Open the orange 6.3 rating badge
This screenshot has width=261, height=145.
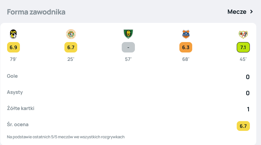point(185,47)
